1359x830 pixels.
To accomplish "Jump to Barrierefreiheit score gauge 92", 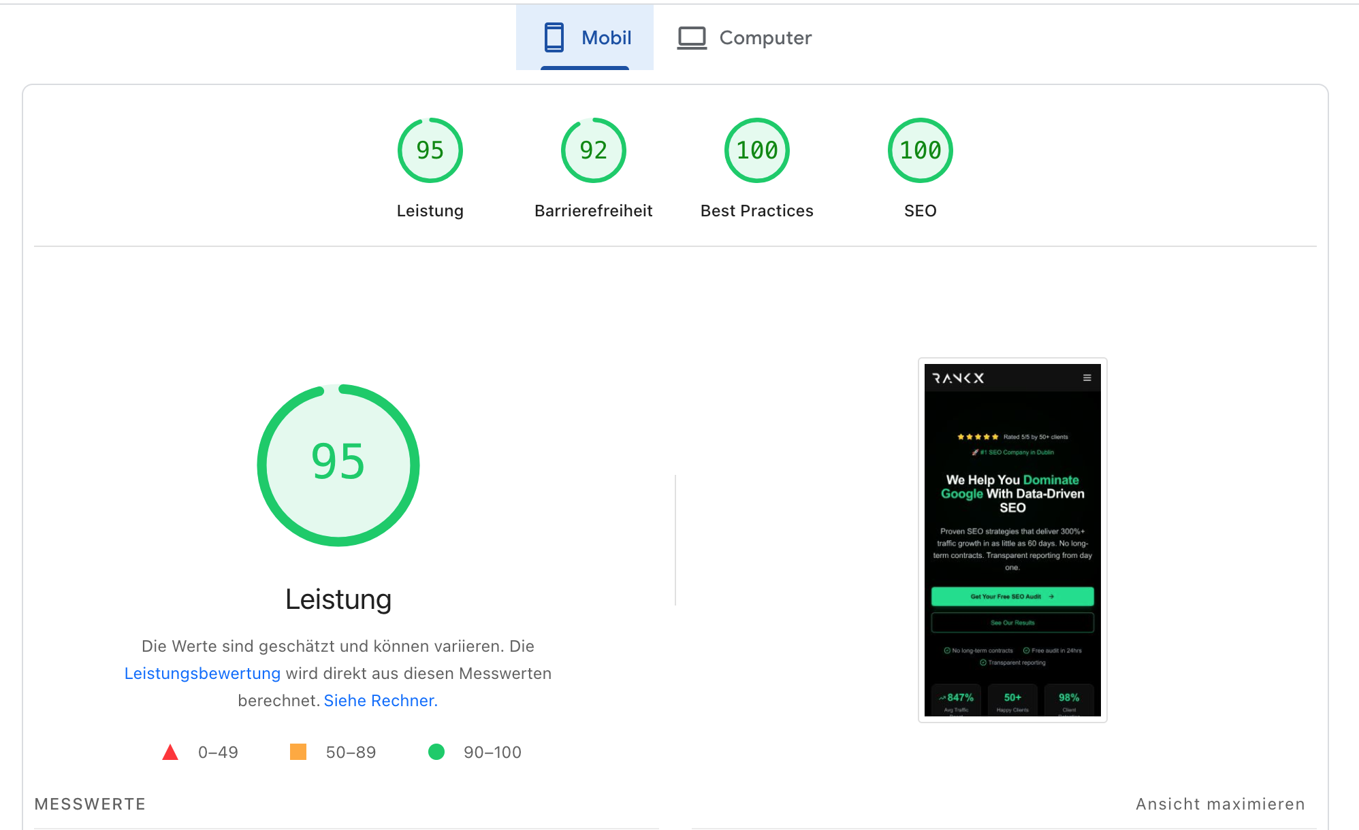I will point(594,150).
